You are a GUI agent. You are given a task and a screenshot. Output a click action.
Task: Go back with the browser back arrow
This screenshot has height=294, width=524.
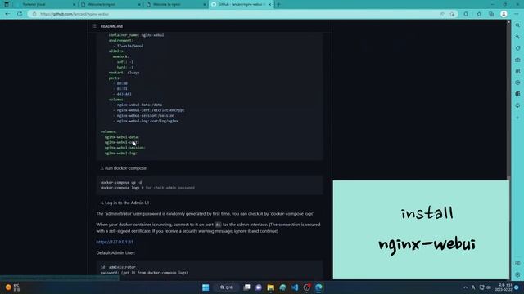7,14
